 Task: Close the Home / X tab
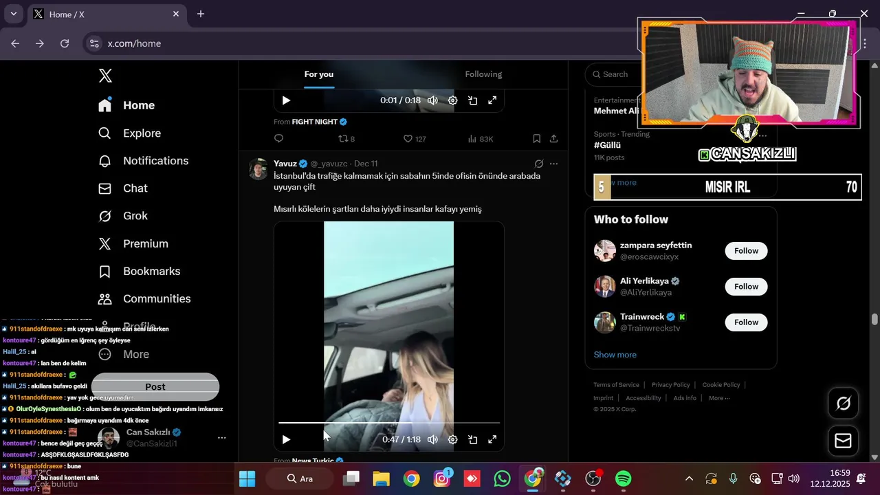(176, 14)
